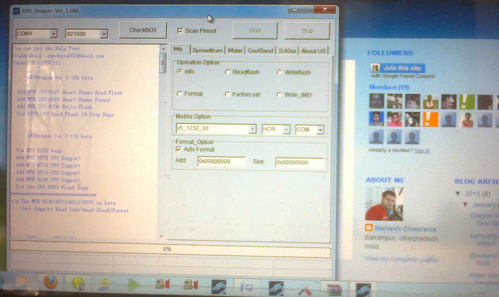Open the About Me profile photo
The height and width of the screenshot is (297, 499).
coord(384,204)
